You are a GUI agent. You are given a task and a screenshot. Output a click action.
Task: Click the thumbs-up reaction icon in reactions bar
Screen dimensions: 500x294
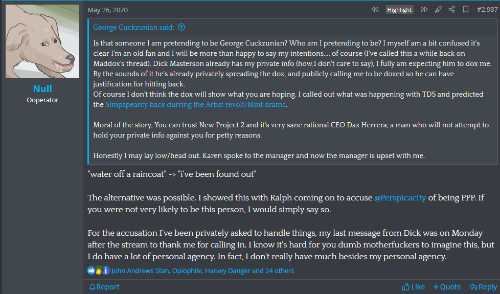91,270
